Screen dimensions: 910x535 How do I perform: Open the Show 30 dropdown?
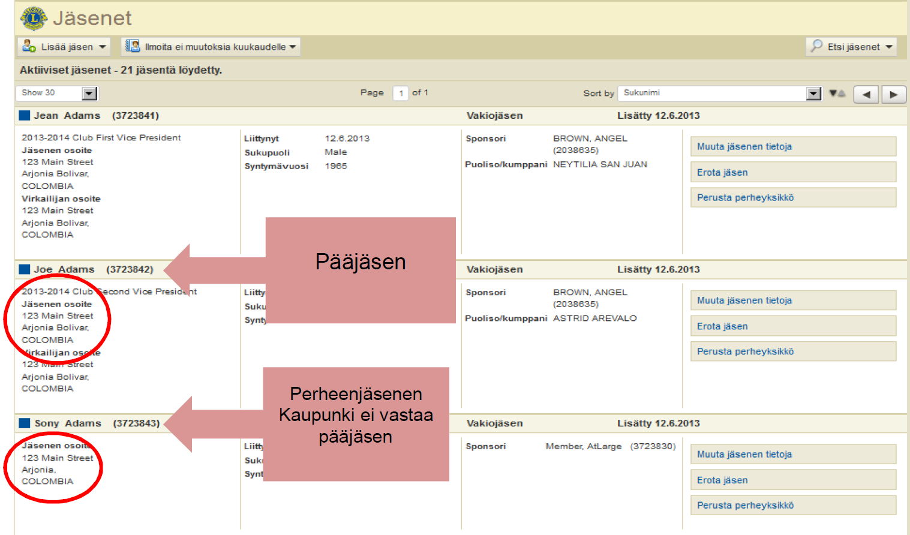pos(57,93)
